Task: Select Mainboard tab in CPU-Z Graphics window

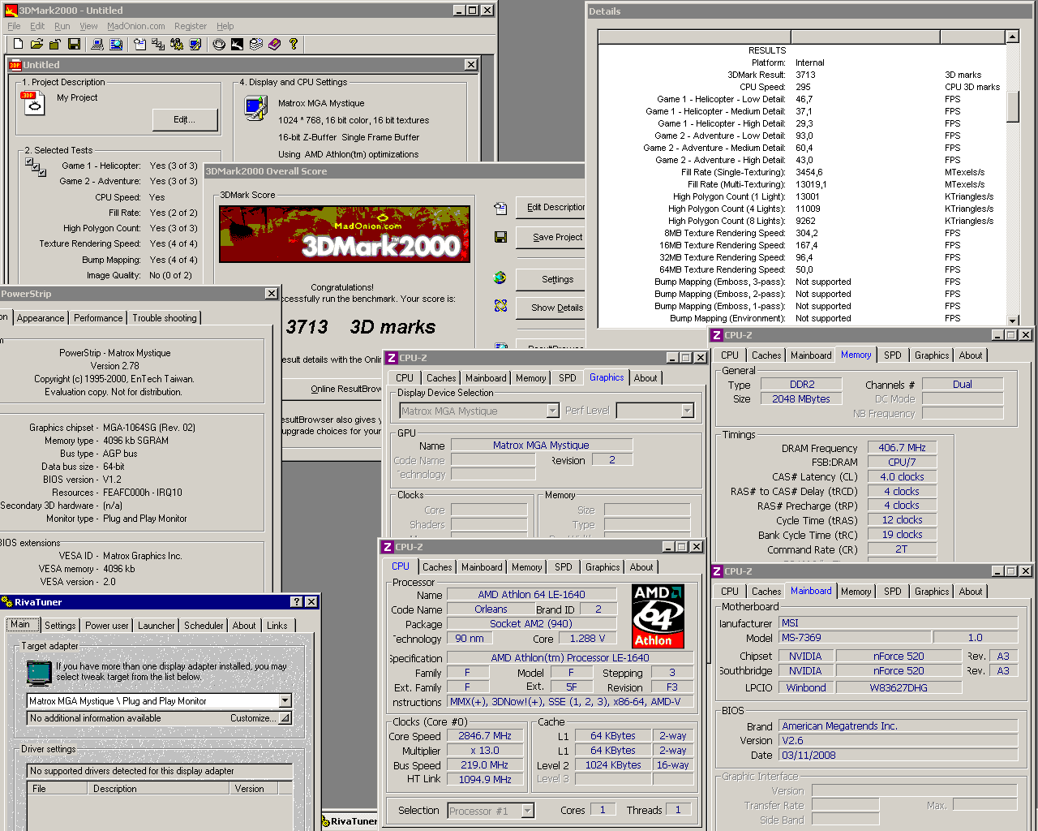Action: 486,378
